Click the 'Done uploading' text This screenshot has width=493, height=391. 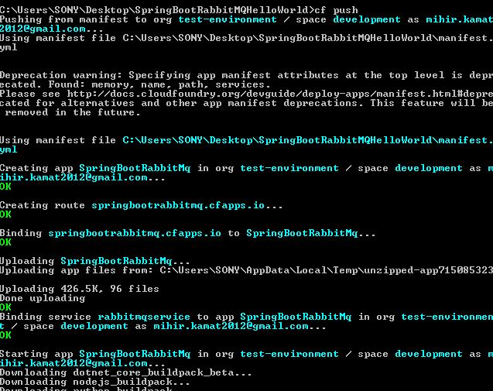coord(43,299)
